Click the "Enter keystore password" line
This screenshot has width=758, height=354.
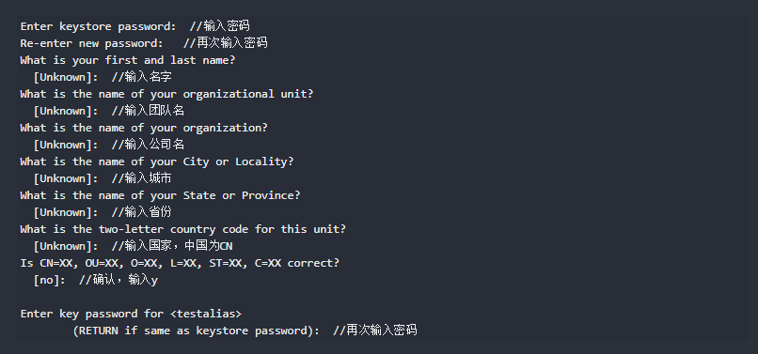pyautogui.click(x=134, y=26)
